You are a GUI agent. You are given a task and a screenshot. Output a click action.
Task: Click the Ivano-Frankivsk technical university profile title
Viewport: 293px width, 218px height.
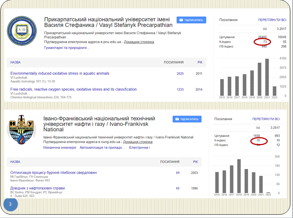point(99,124)
